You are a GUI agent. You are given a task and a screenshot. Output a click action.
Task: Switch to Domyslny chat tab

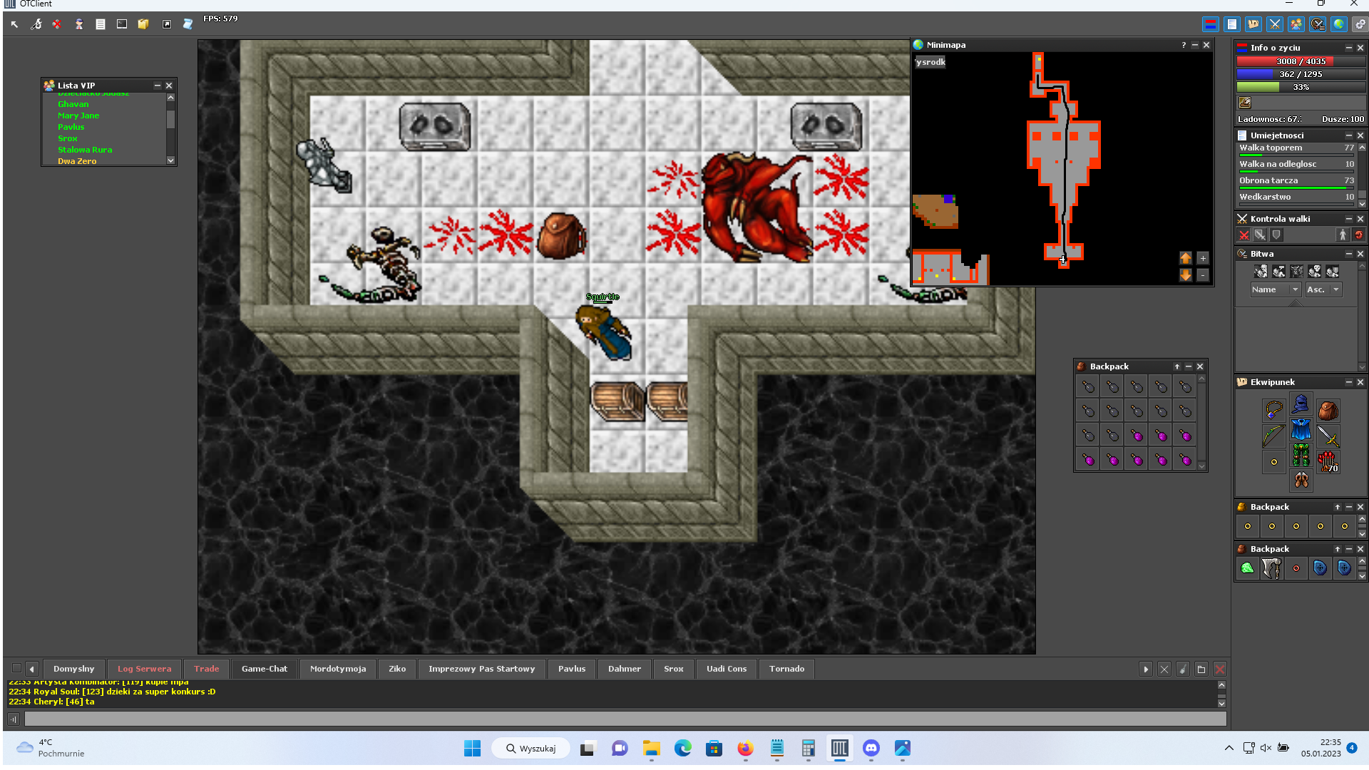tap(73, 669)
